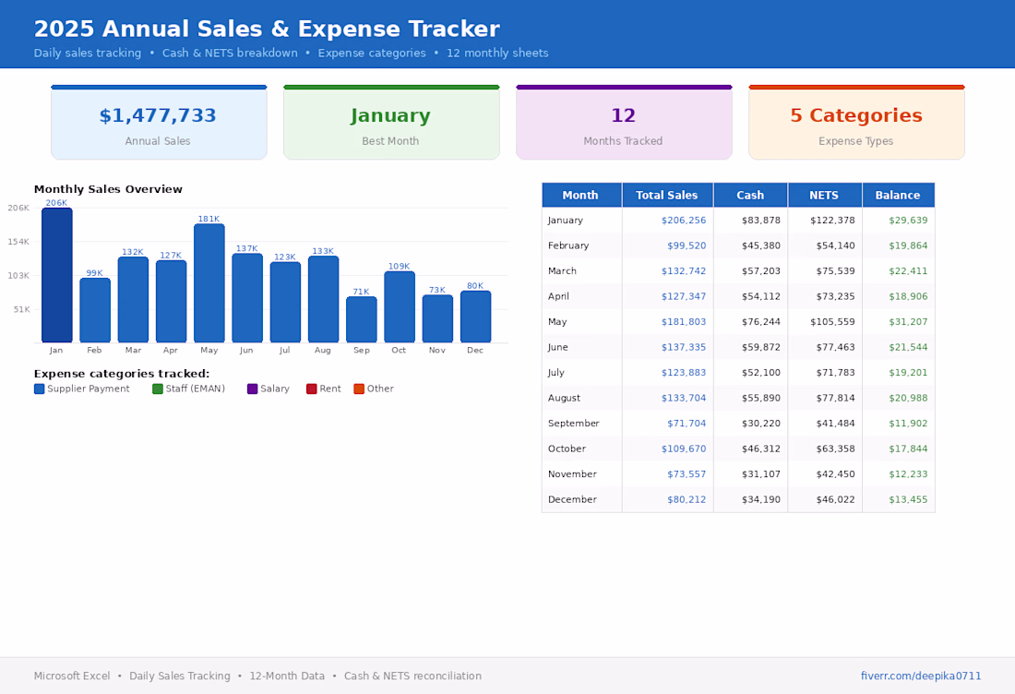Viewport: 1015px width, 694px height.
Task: Click the October Total Sales value $109,670
Action: pyautogui.click(x=684, y=449)
